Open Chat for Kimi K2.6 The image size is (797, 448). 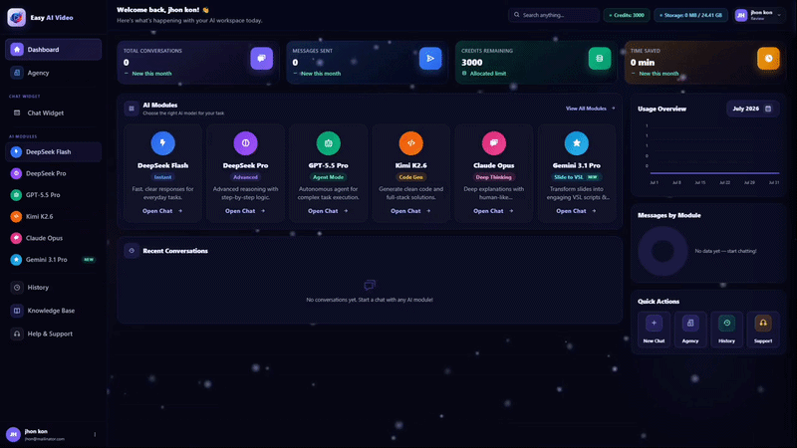(x=410, y=211)
